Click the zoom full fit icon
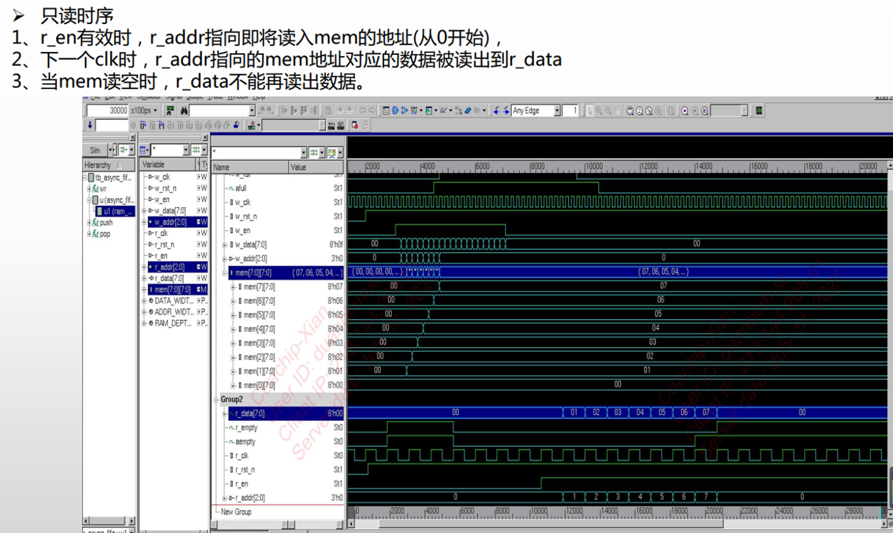 click(630, 111)
